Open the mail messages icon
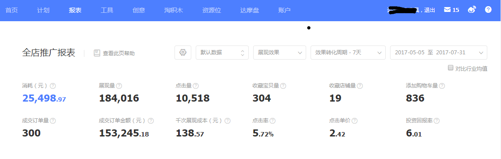The width and height of the screenshot is (501, 159). (447, 10)
